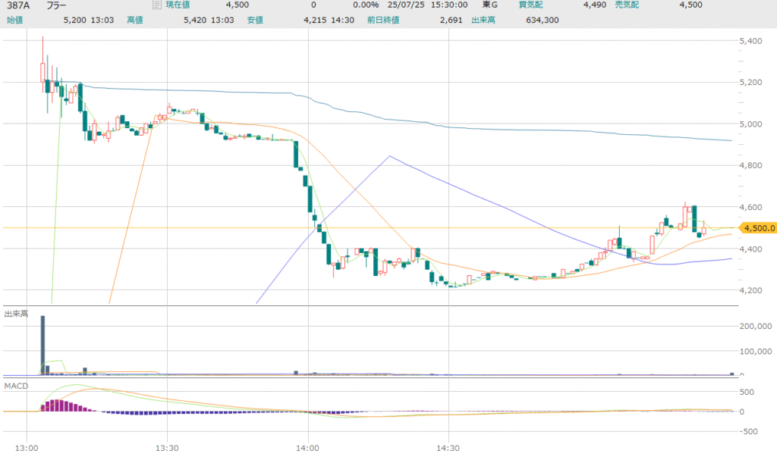Viewport: 777px width, 457px height.
Task: Click the volume value 634,300
Action: pyautogui.click(x=542, y=20)
